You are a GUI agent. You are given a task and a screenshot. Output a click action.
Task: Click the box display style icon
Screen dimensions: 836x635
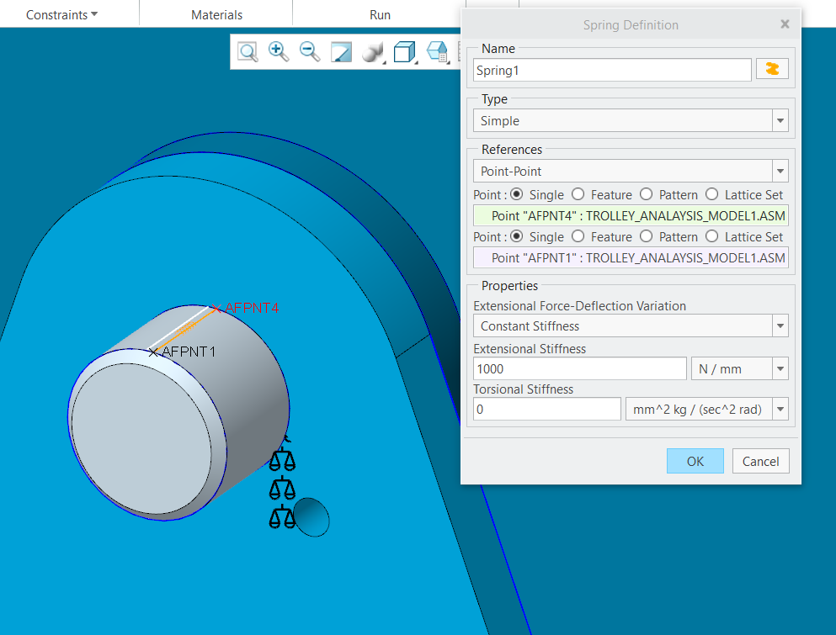pos(405,51)
